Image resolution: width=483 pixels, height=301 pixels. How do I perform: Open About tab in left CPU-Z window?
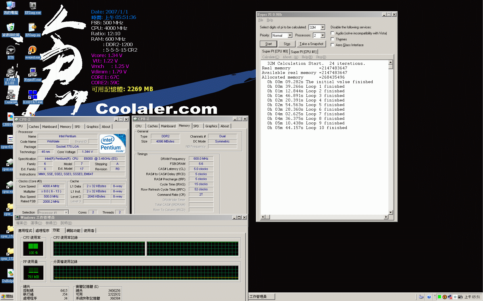click(106, 127)
